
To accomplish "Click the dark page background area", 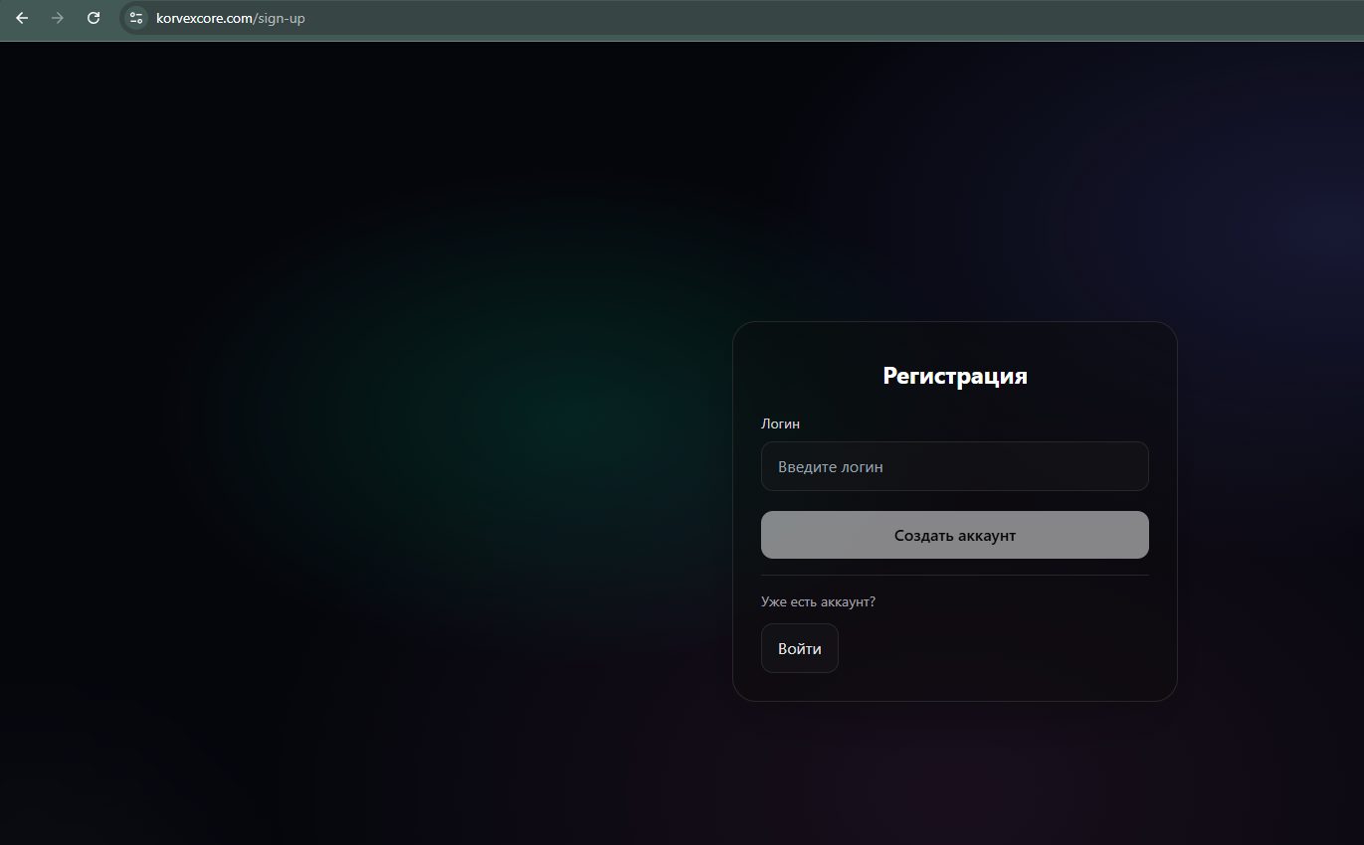I will pos(348,447).
